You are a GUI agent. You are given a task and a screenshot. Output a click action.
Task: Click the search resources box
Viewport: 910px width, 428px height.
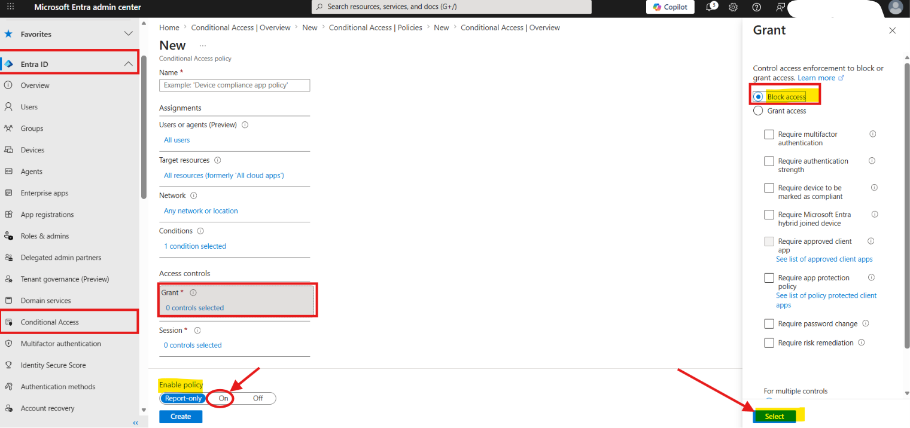coord(452,7)
